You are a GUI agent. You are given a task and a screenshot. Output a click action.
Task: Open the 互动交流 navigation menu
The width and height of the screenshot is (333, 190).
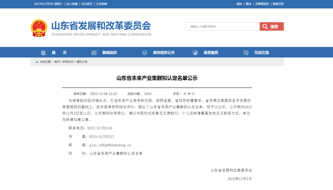click(x=262, y=53)
